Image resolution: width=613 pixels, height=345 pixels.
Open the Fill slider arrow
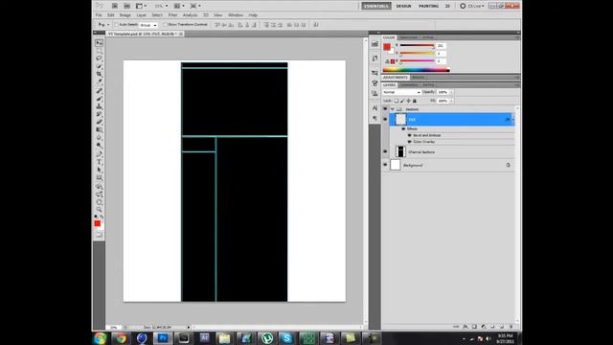[451, 101]
